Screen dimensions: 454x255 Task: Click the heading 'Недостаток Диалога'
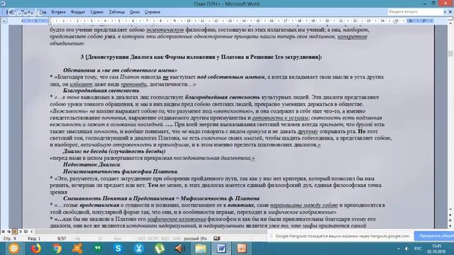[x=92, y=164]
